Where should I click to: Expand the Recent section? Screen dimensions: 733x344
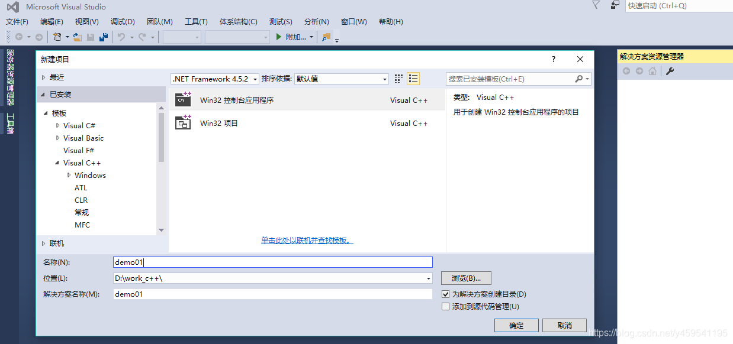coord(43,77)
